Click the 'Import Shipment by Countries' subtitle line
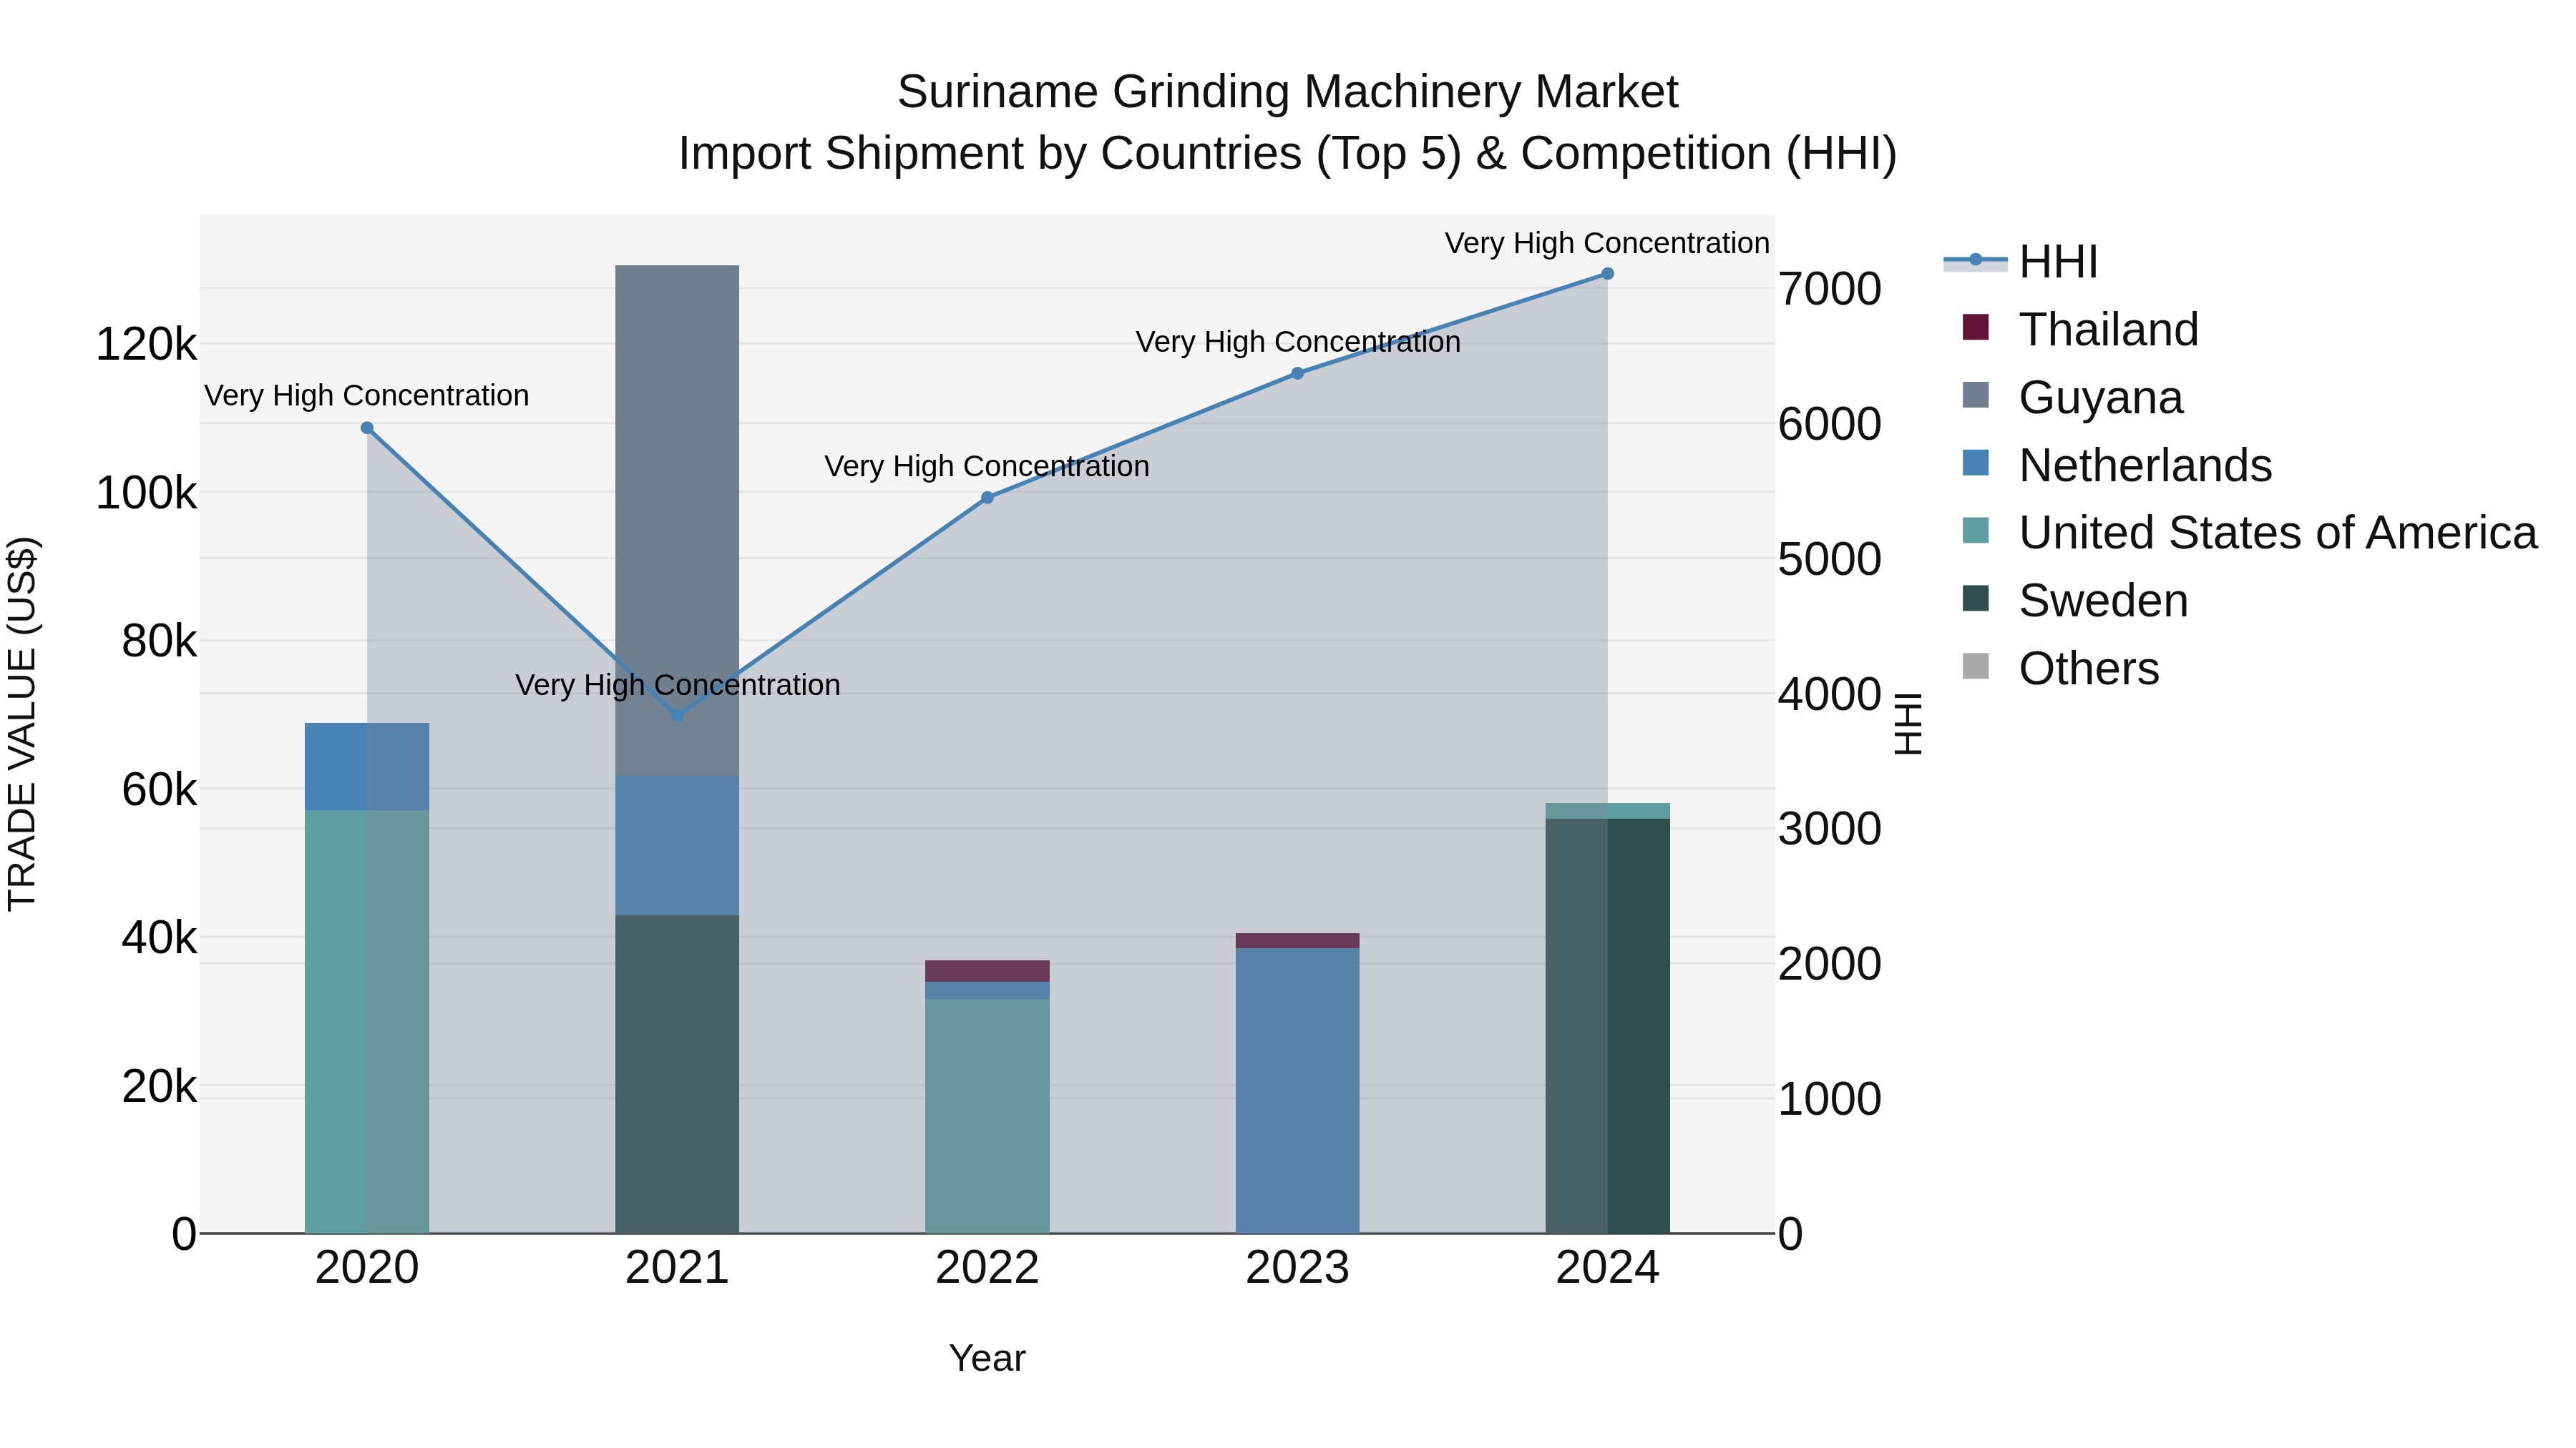The width and height of the screenshot is (2576, 1448). click(1288, 154)
